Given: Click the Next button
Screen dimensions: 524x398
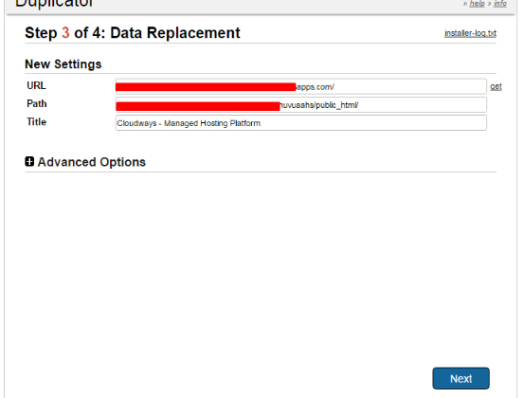Looking at the screenshot, I should click(x=461, y=378).
